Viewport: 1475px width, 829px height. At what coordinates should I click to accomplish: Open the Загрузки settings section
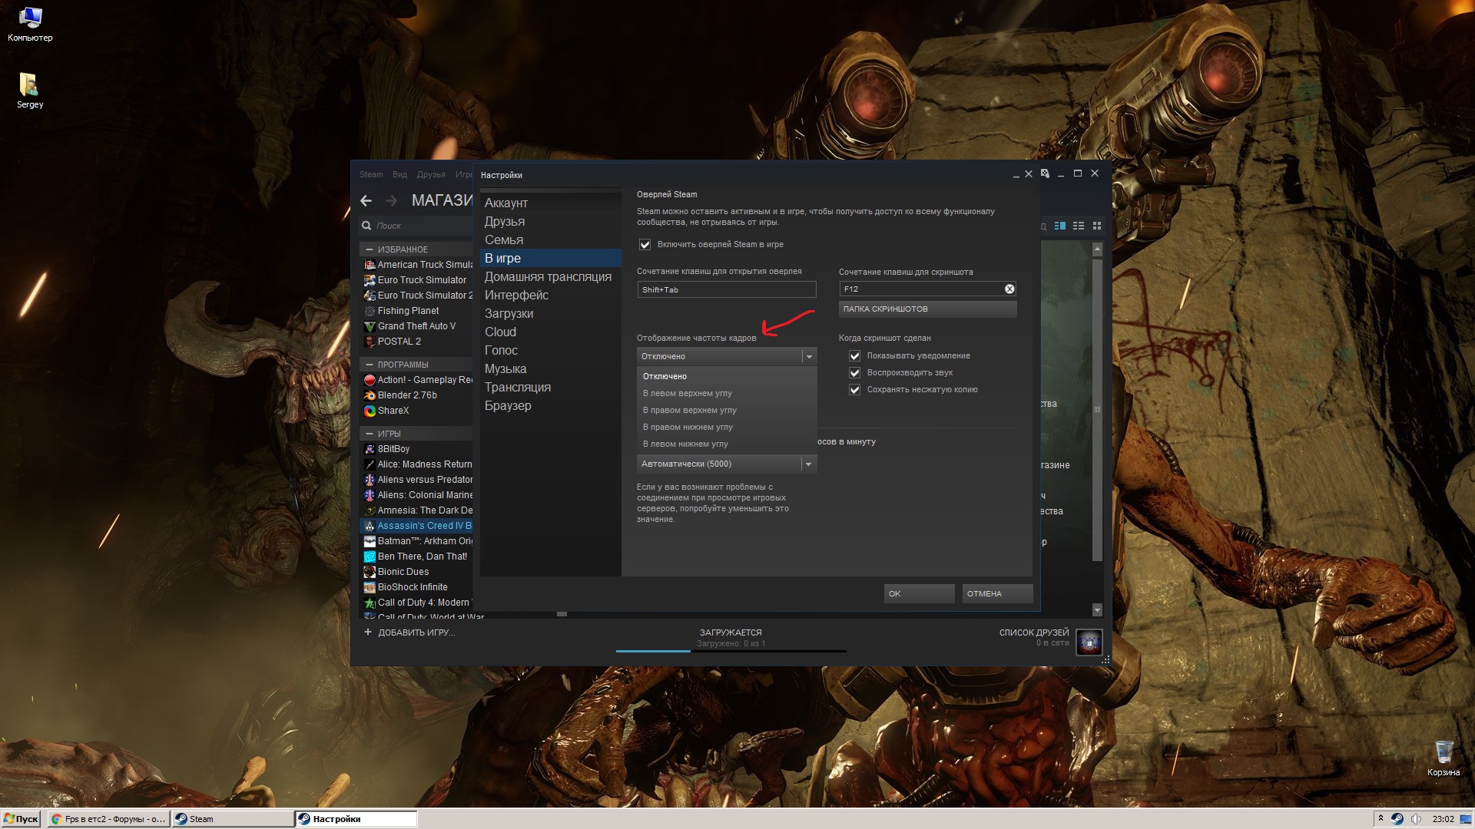point(509,314)
